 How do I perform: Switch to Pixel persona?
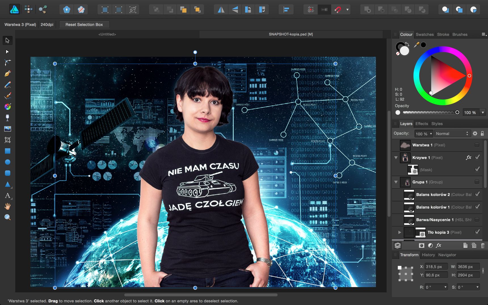tap(28, 10)
